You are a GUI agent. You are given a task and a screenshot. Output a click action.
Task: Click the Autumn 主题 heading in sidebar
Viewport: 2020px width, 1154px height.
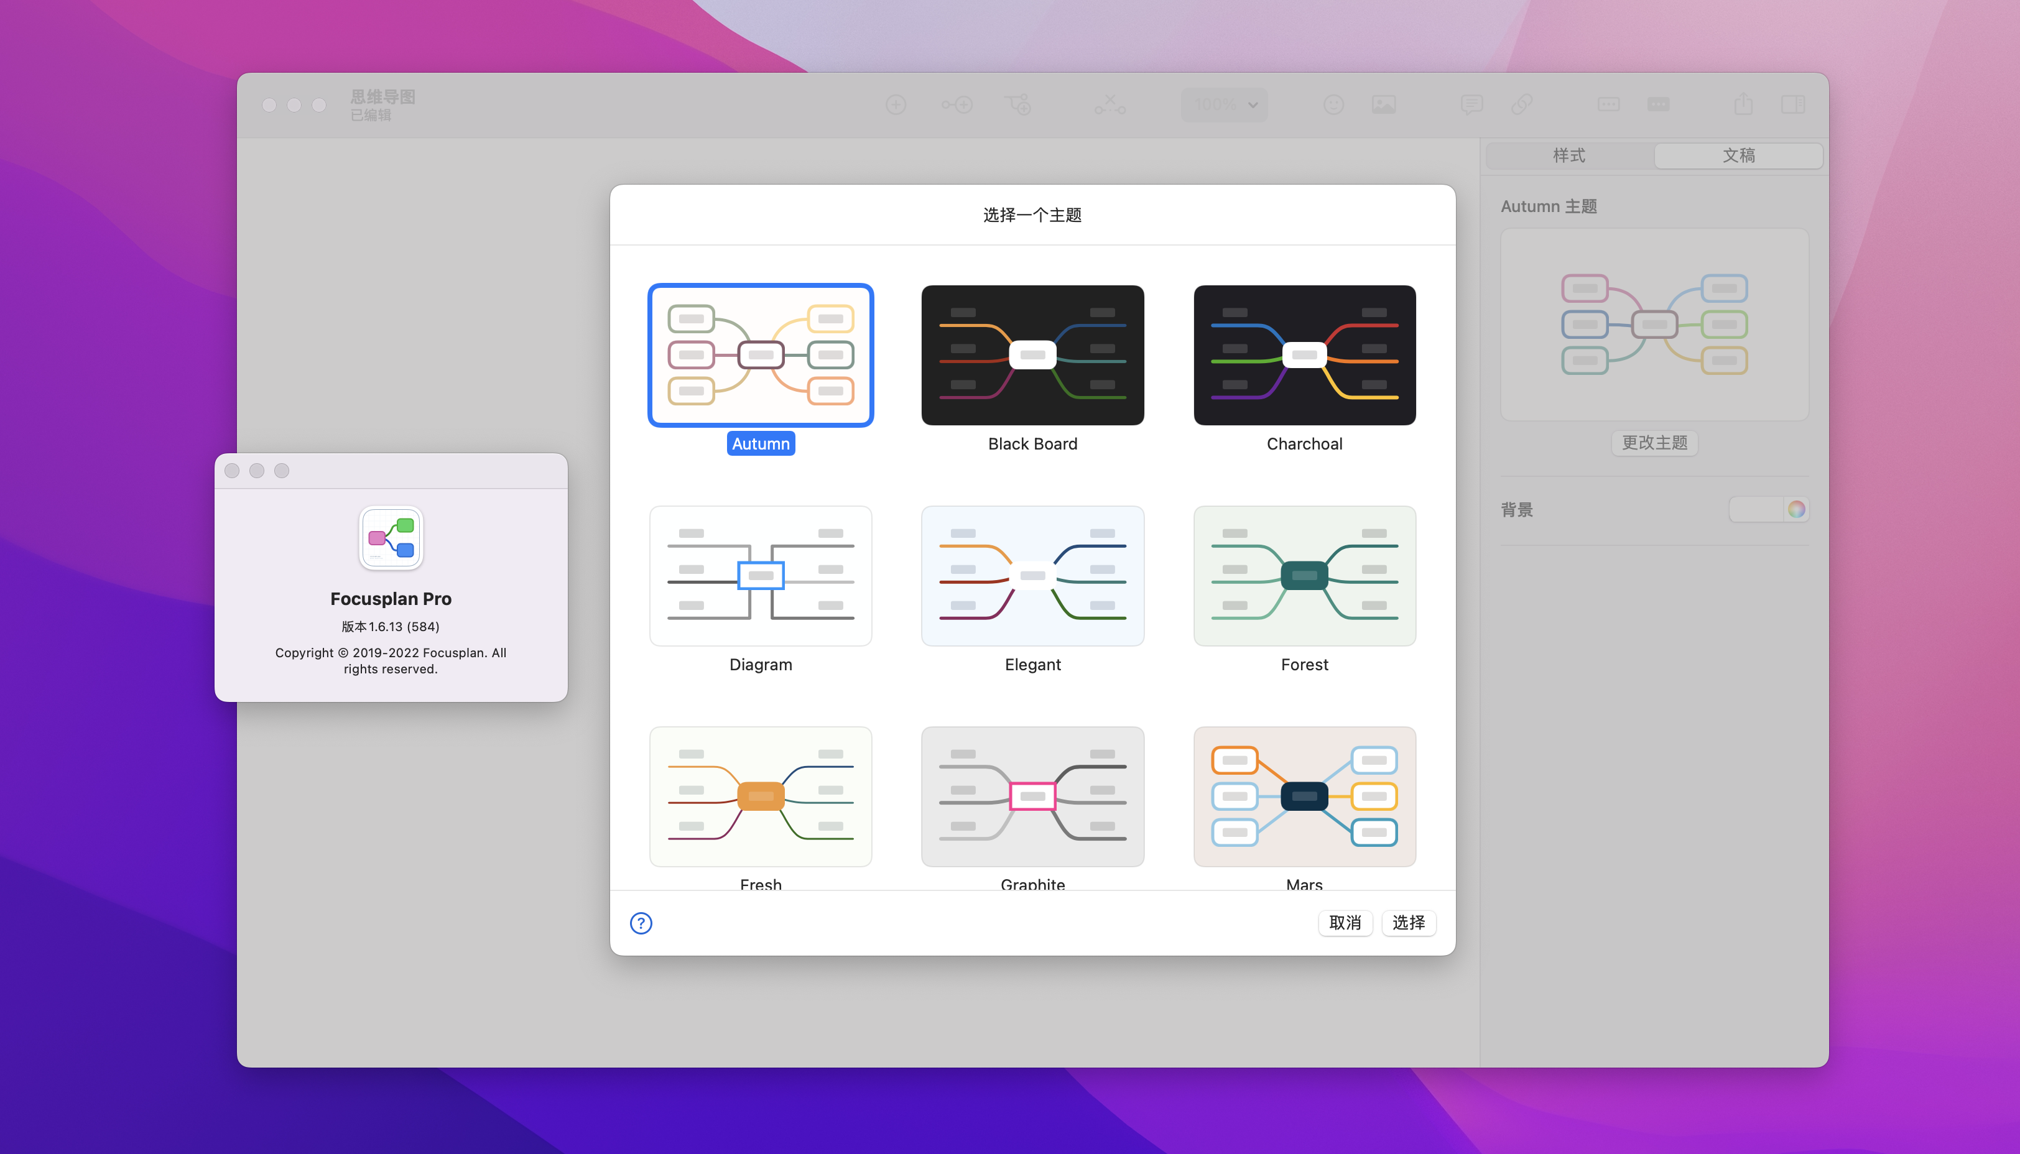[x=1549, y=206]
